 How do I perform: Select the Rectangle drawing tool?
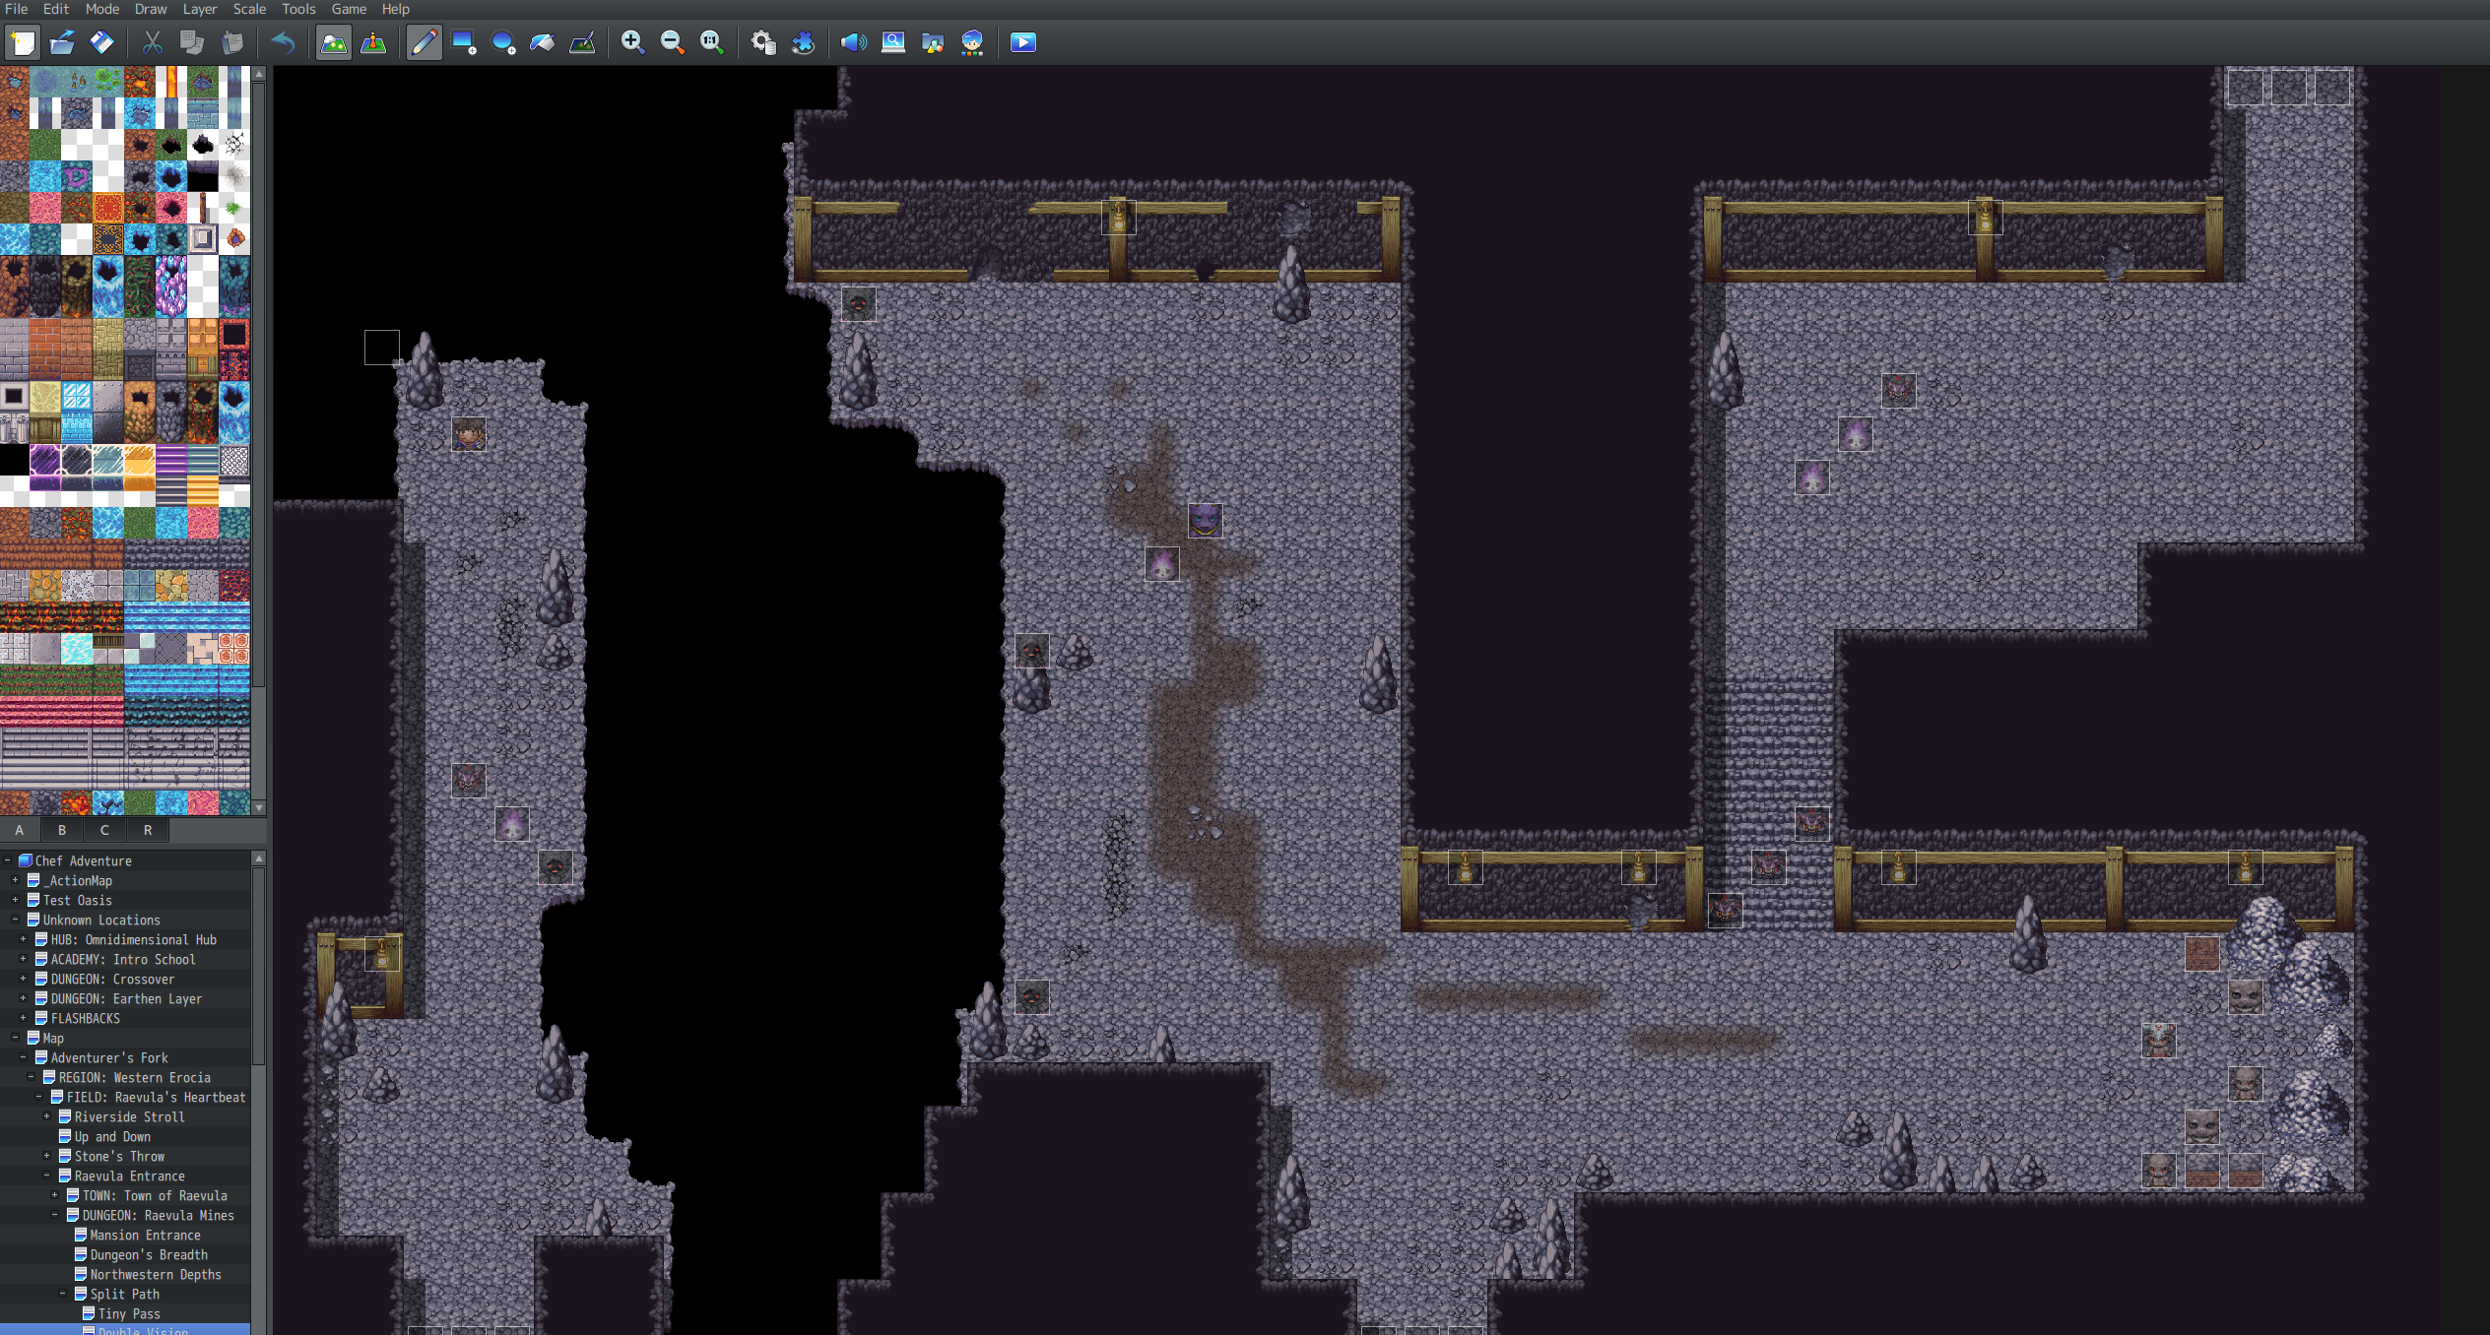click(464, 42)
